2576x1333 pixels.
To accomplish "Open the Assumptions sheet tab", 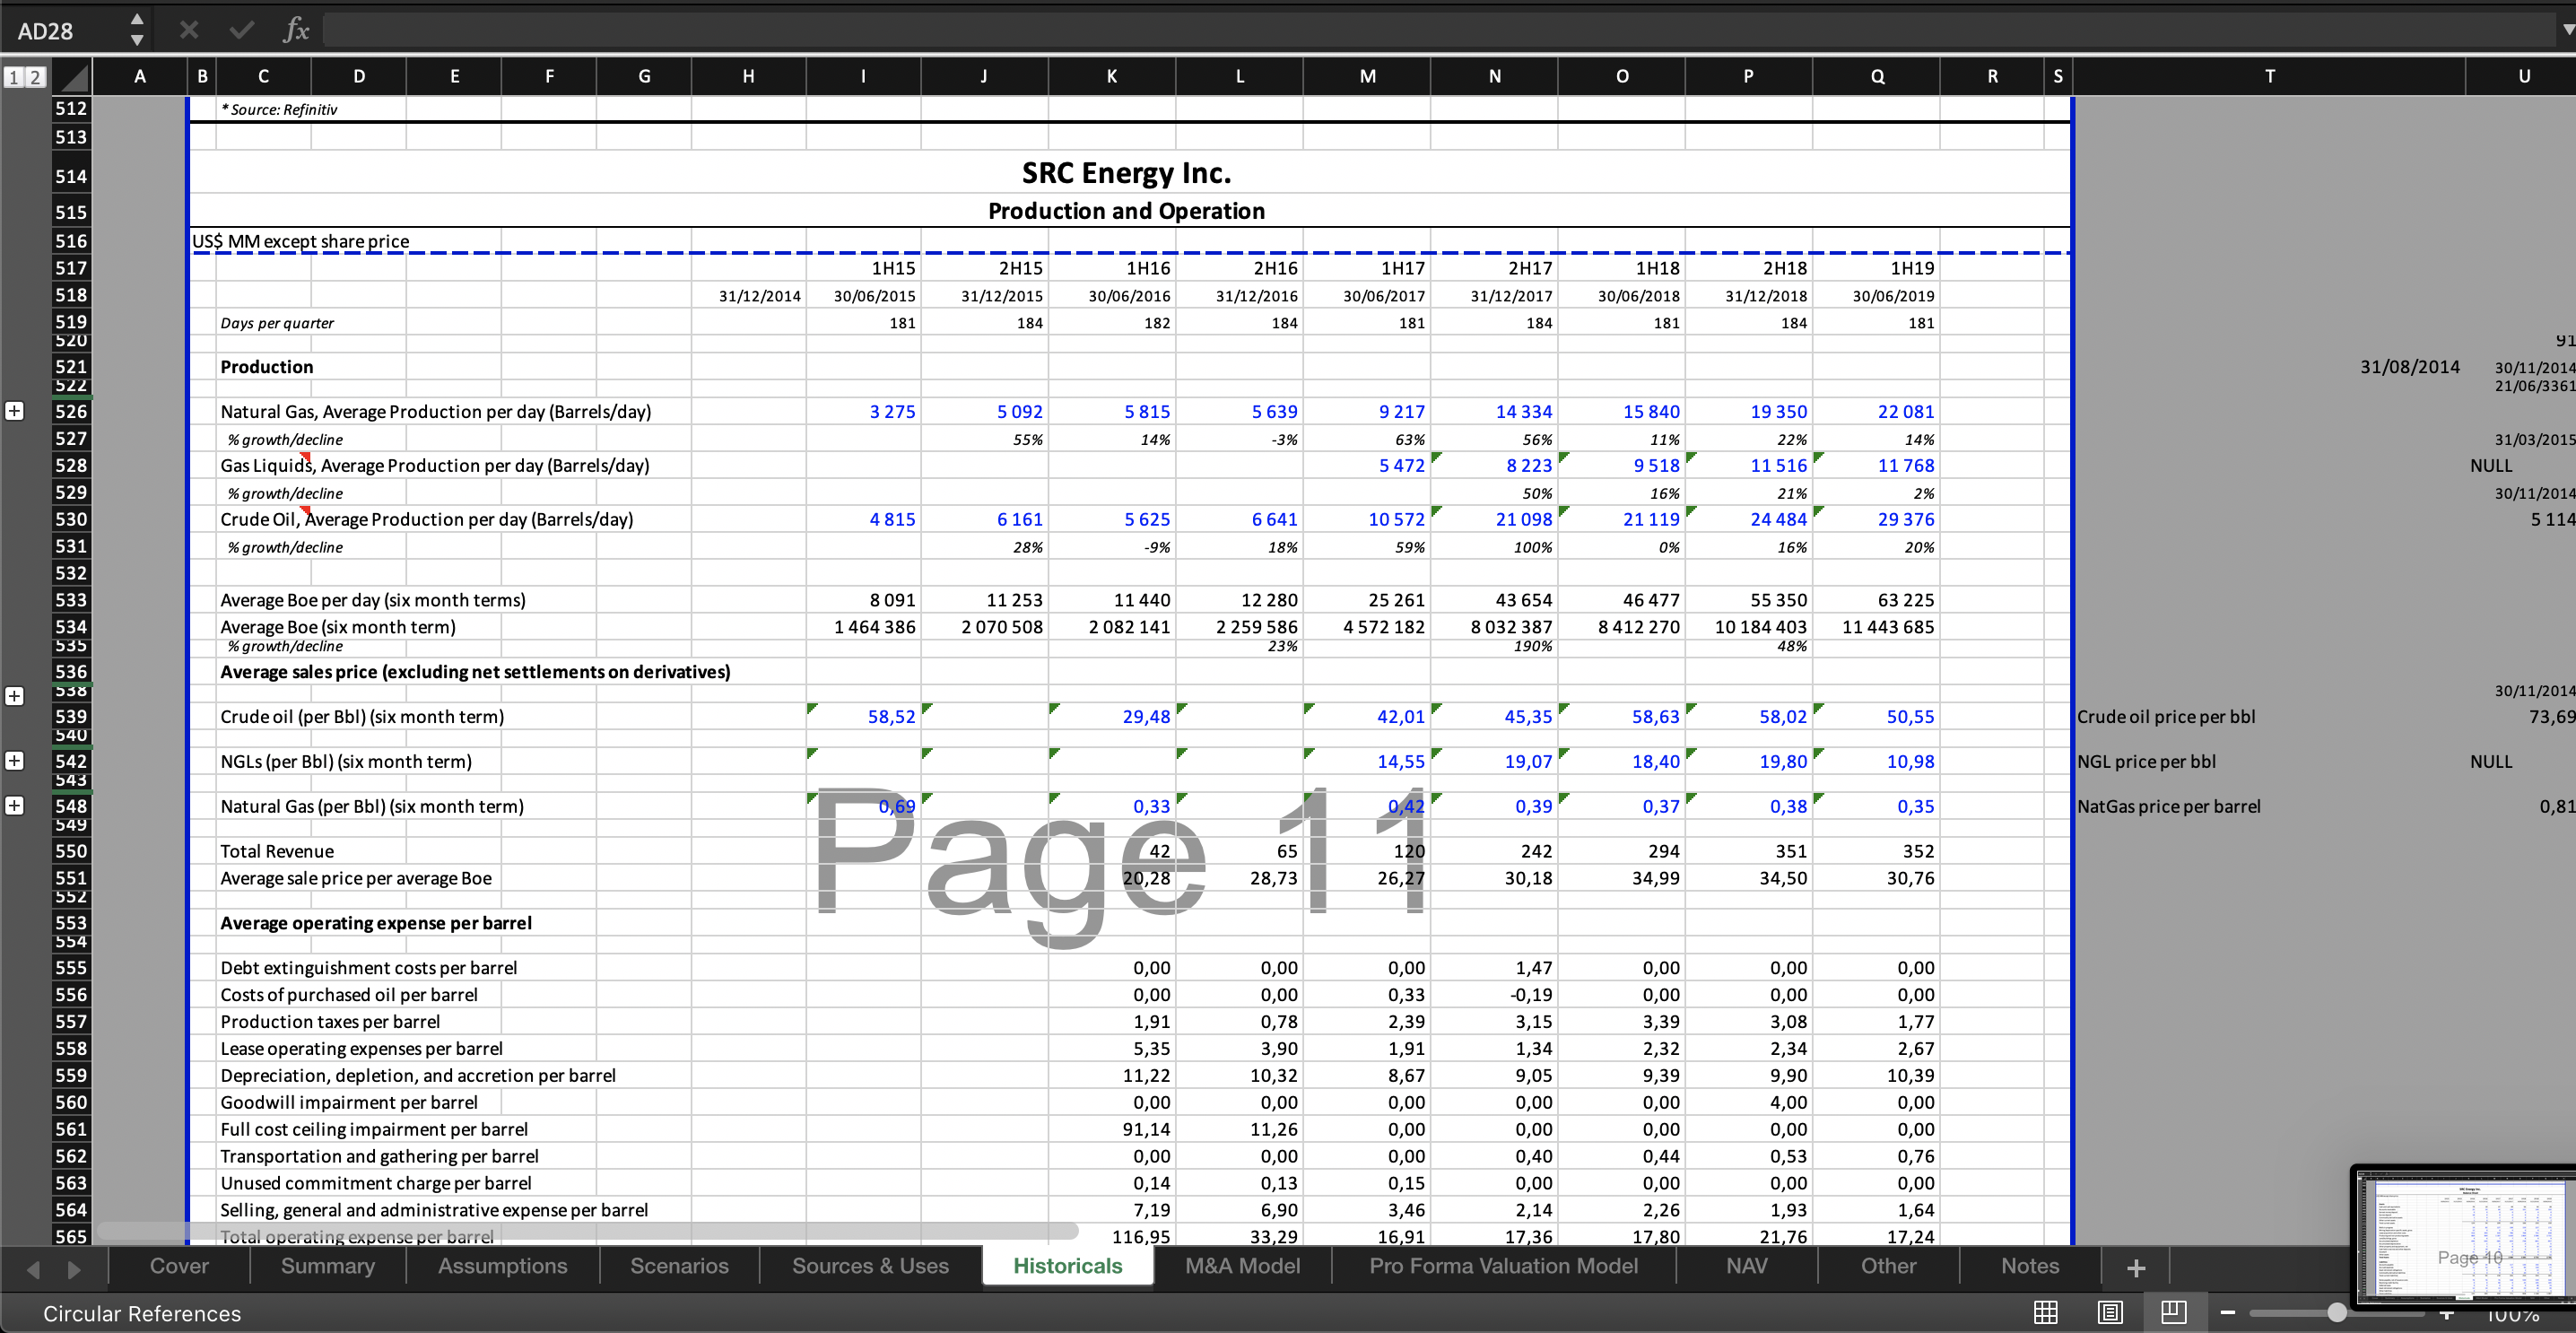I will pos(503,1266).
